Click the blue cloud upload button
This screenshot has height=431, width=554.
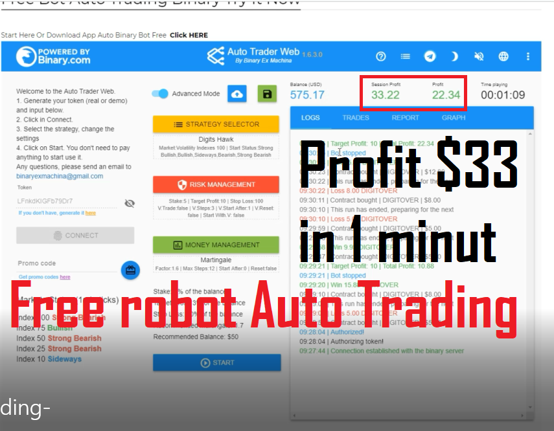[237, 94]
